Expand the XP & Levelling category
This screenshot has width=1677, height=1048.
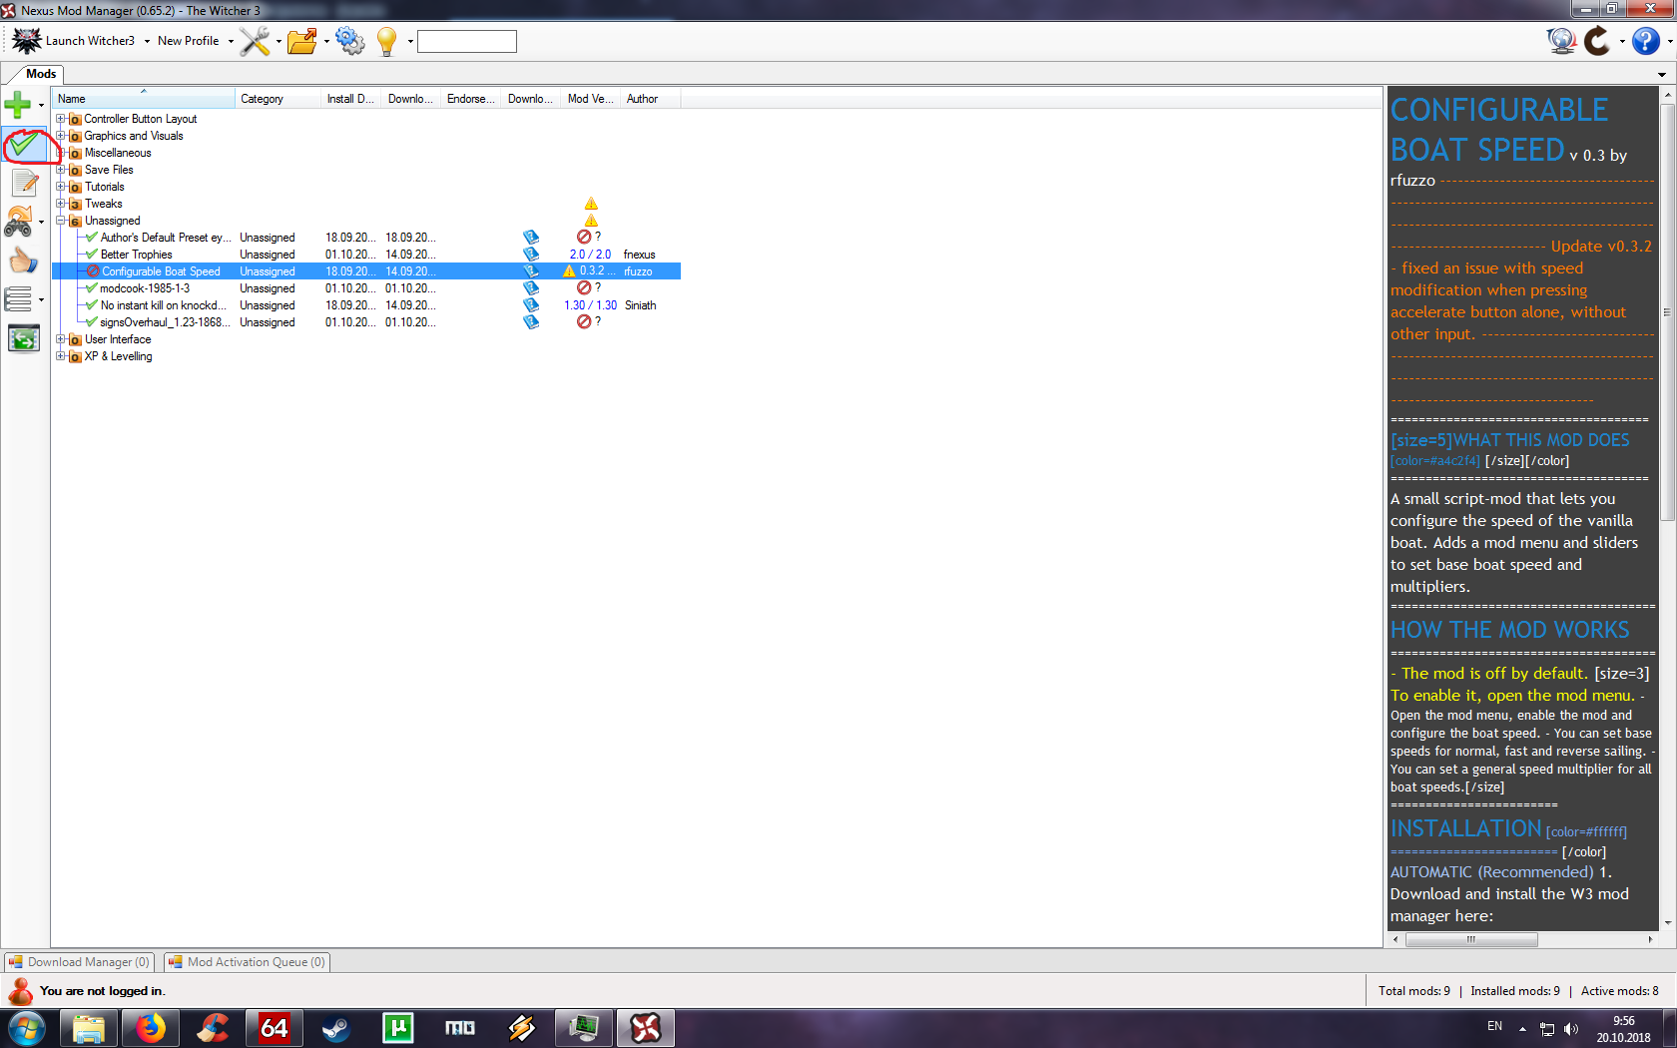click(x=60, y=356)
